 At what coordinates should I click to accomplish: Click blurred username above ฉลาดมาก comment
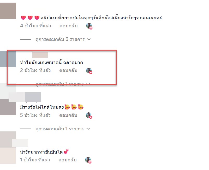tap(40, 55)
